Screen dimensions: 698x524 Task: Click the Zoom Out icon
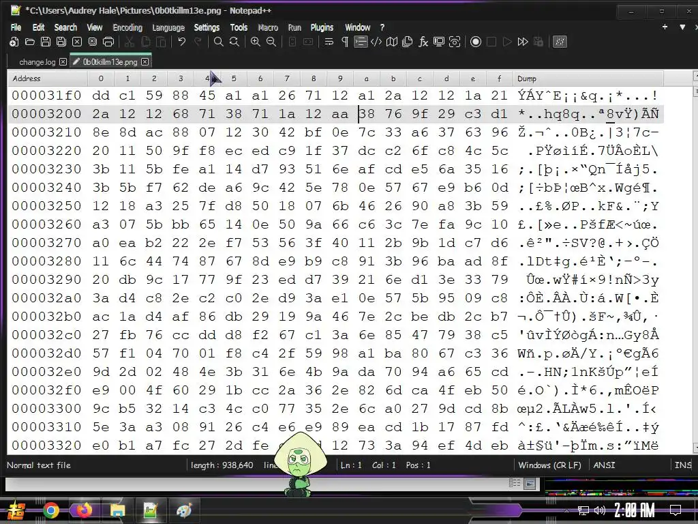coord(271,42)
